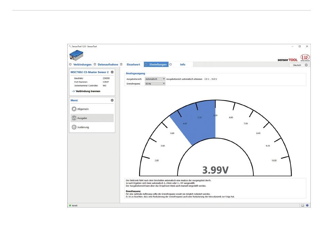This screenshot has height=226, width=323.
Task: Click the Analogausgang section heading
Action: tap(135, 73)
